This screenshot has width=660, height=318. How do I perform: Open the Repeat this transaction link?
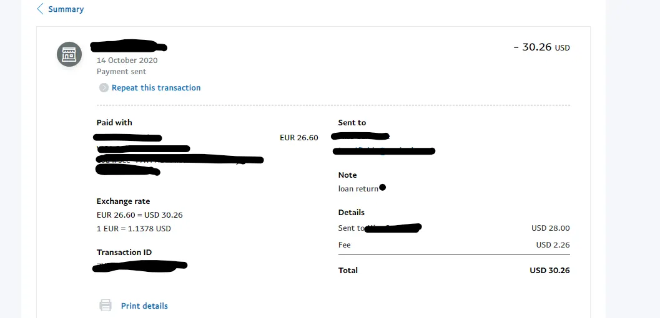(156, 88)
